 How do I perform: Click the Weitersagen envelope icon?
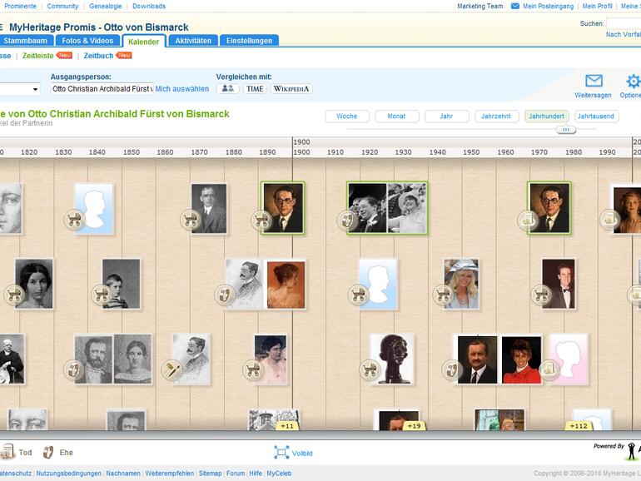pos(594,81)
